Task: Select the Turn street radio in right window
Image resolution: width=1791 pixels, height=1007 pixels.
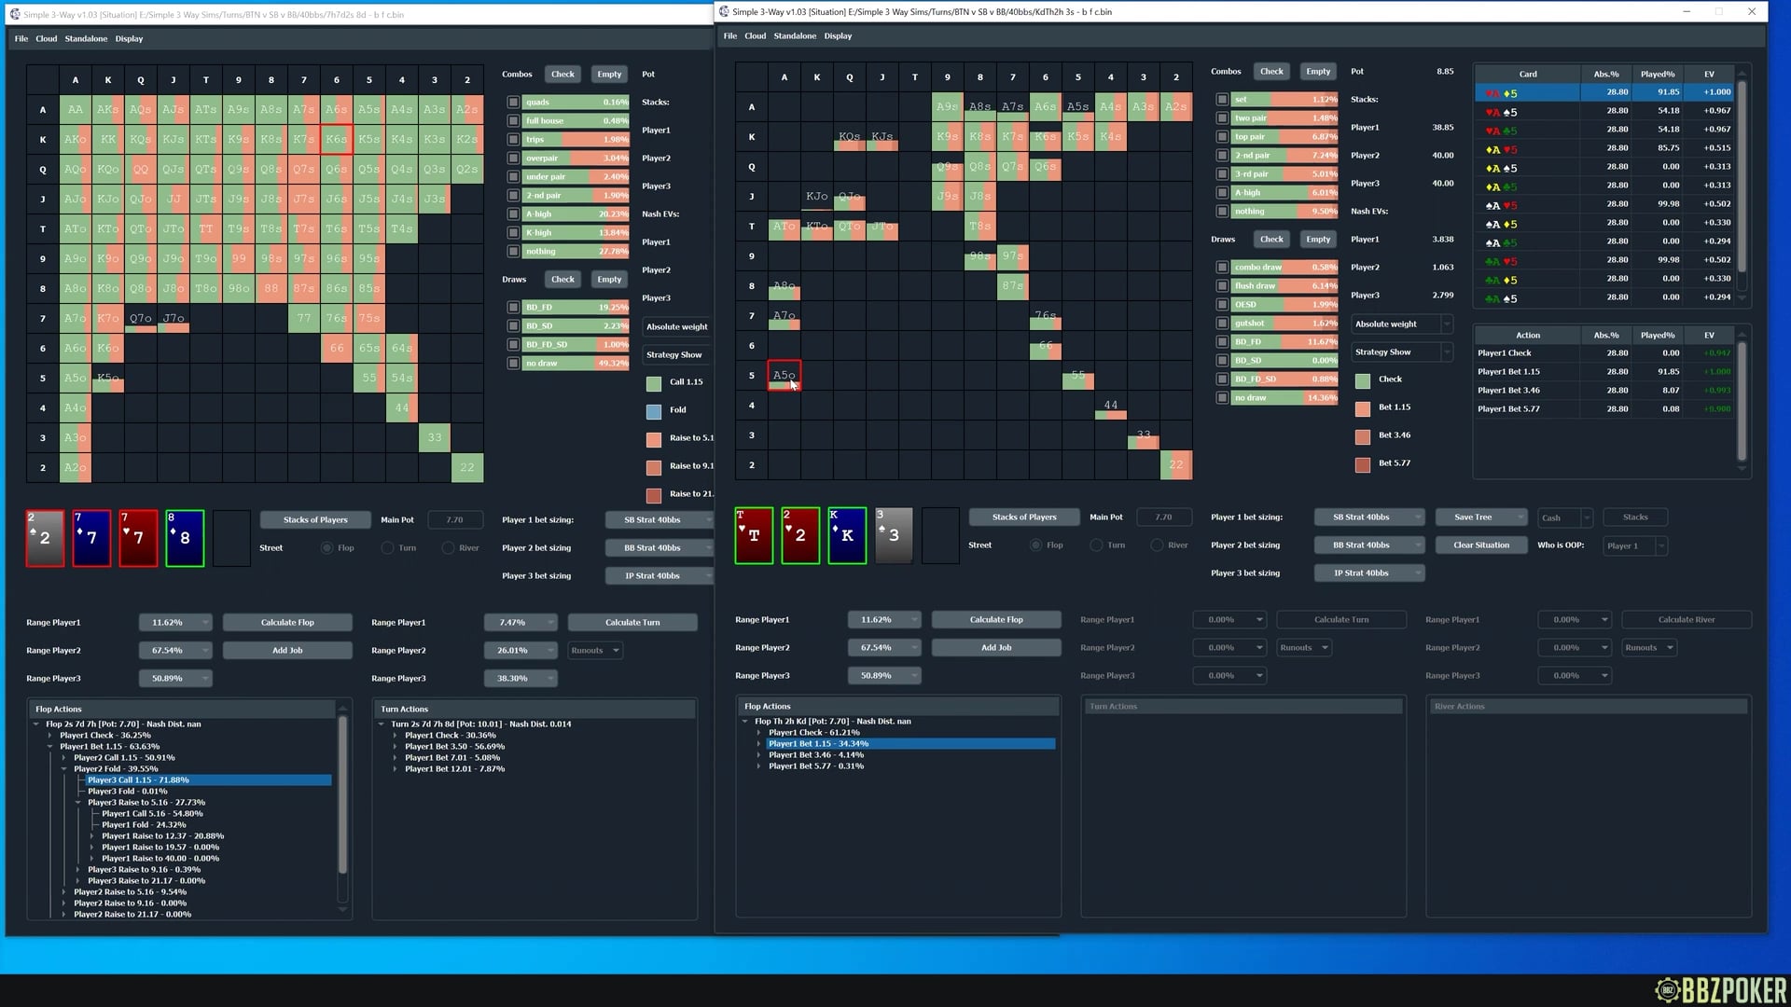Action: [1097, 545]
